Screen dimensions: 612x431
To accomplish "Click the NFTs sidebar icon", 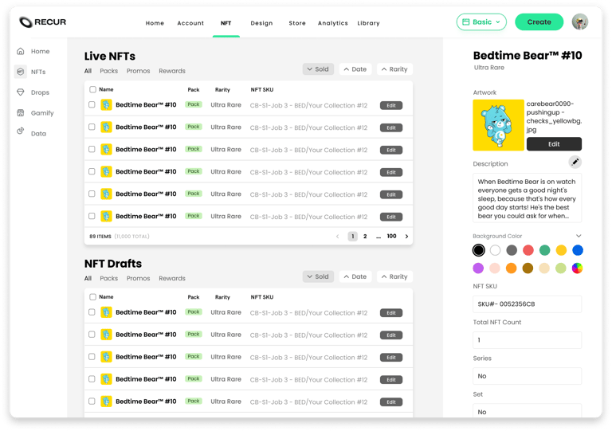I will (21, 72).
